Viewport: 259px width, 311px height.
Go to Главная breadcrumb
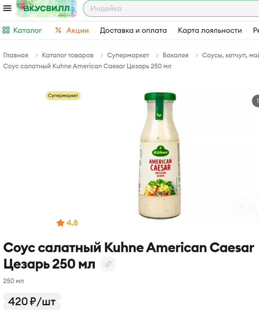tap(16, 55)
